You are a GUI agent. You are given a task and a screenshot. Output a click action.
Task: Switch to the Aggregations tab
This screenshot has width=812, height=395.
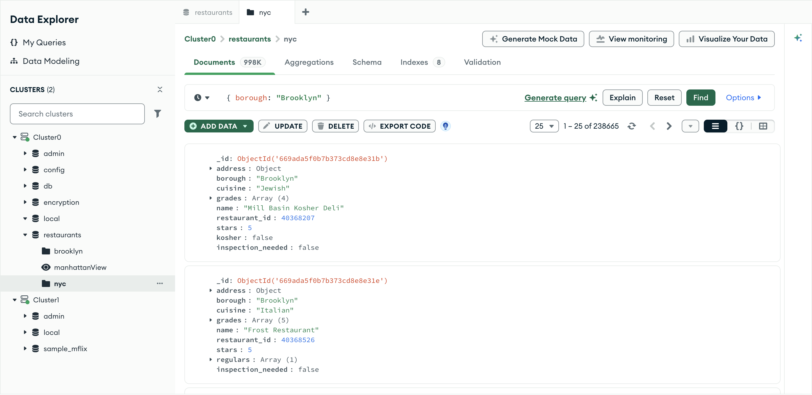[x=309, y=62]
